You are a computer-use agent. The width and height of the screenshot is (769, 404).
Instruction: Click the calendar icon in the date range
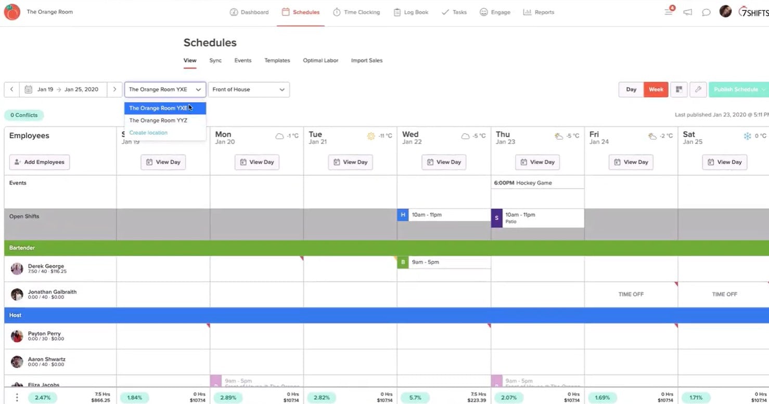[29, 89]
